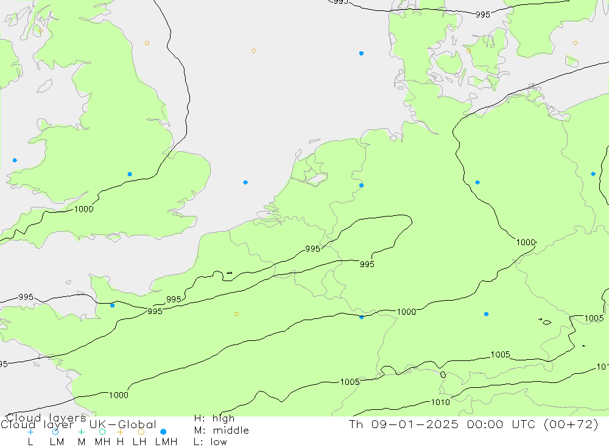Select the blue marker in southern Germany
Screen dimensions: 609x447
coord(486,314)
